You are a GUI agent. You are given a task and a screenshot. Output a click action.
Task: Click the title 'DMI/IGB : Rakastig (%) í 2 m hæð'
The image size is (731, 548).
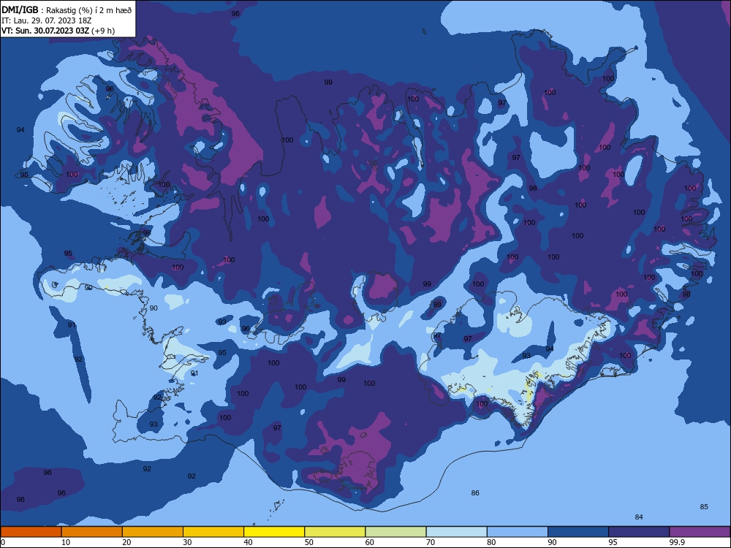click(x=67, y=9)
